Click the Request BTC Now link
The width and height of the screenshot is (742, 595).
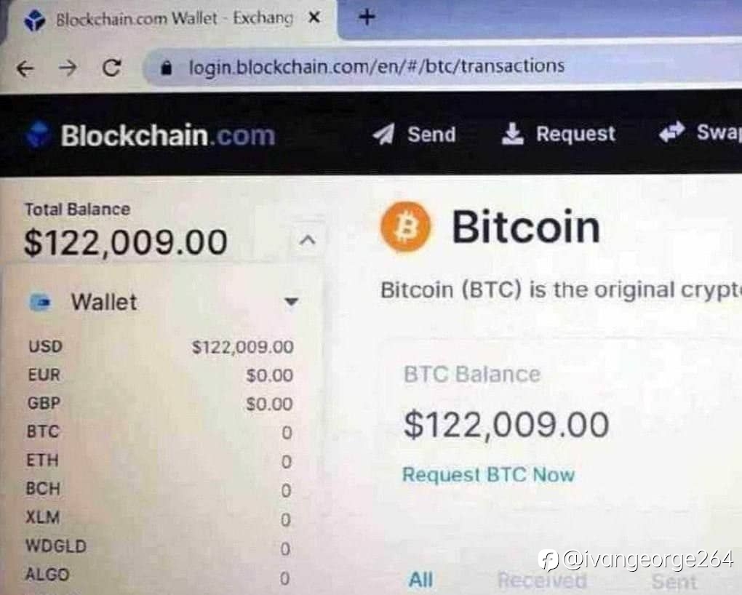point(488,474)
